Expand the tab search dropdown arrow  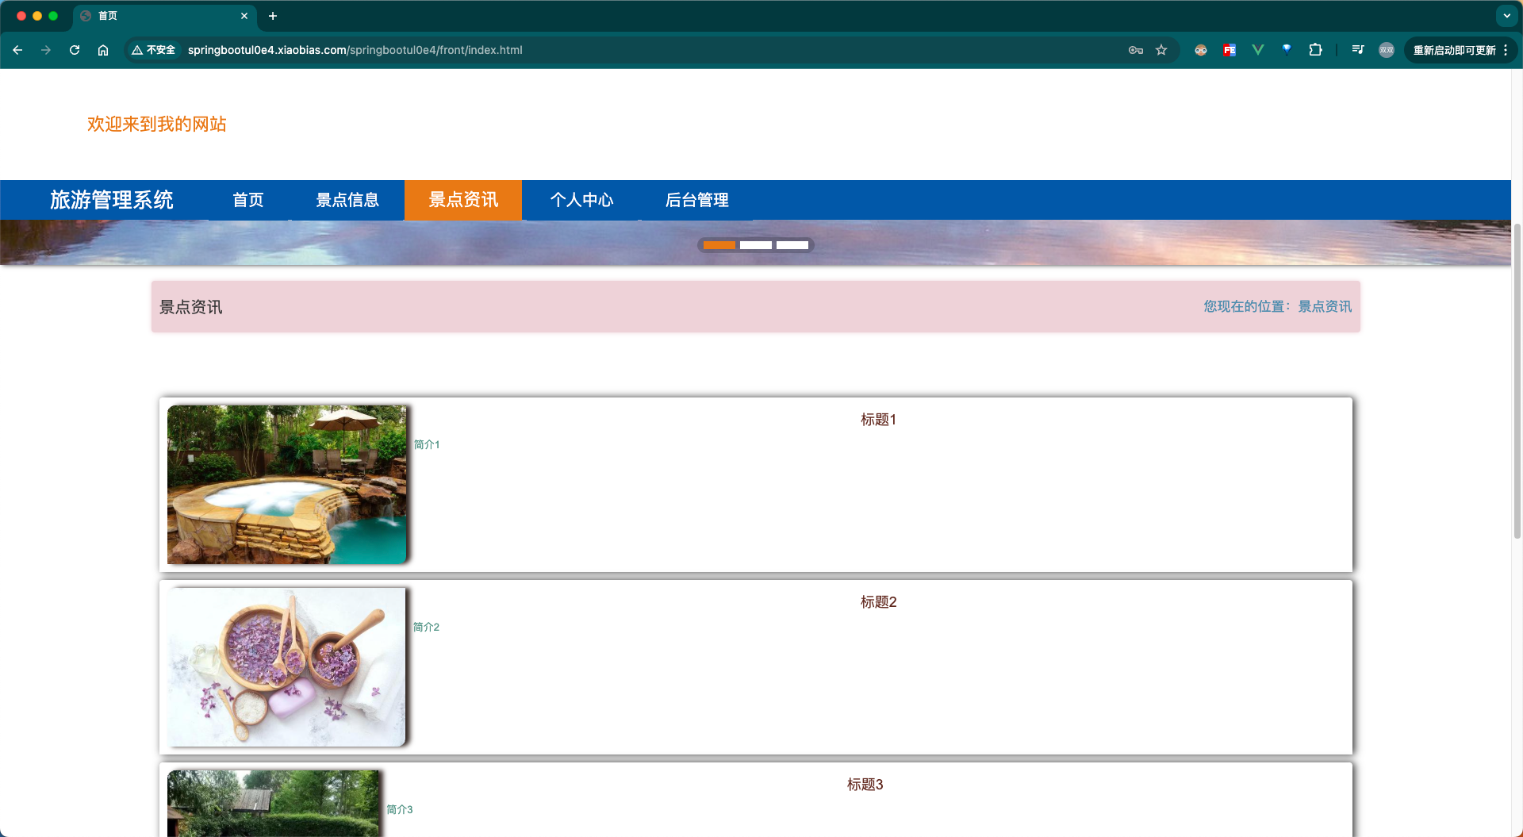pyautogui.click(x=1506, y=16)
